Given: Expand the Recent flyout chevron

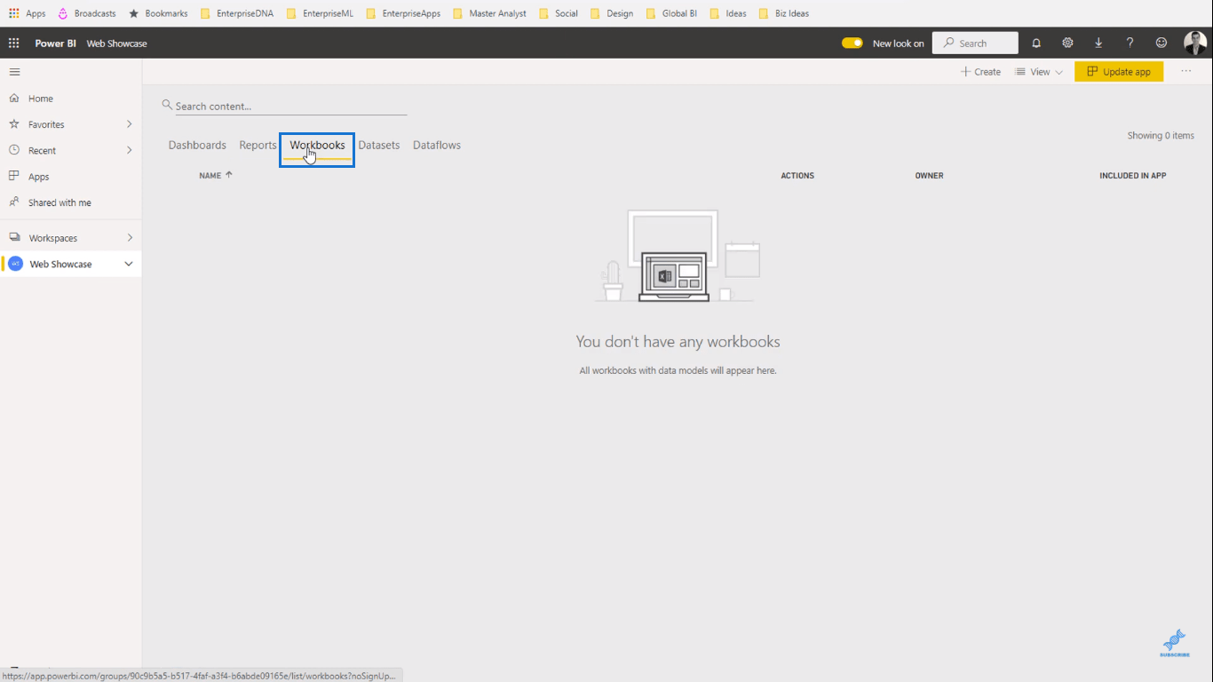Looking at the screenshot, I should [130, 150].
